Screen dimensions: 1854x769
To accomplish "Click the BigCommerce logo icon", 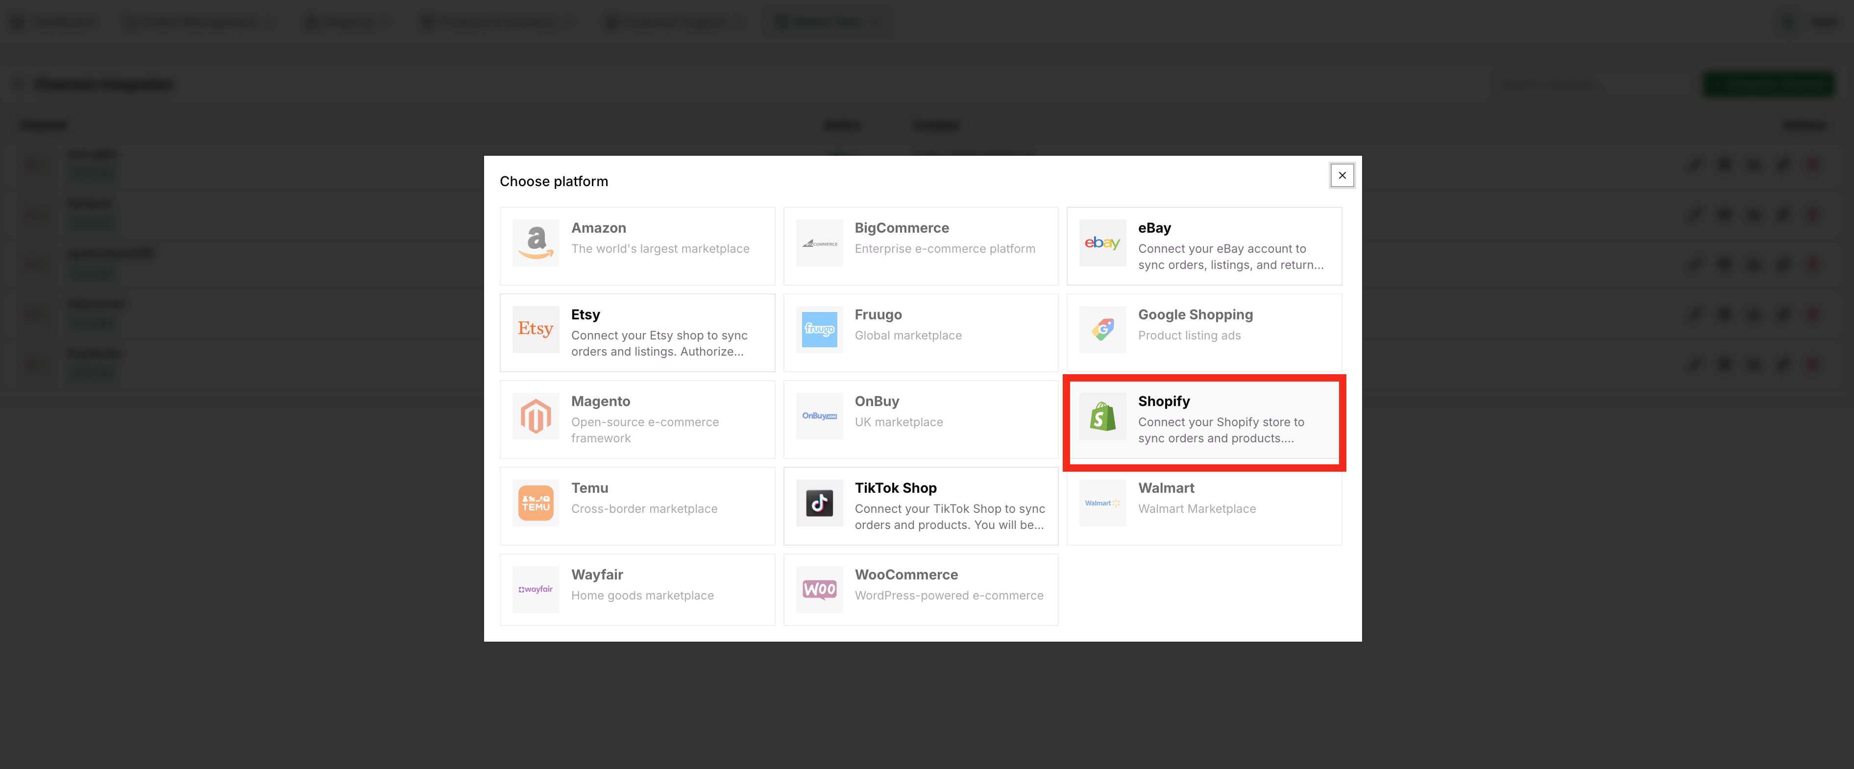I will click(819, 243).
